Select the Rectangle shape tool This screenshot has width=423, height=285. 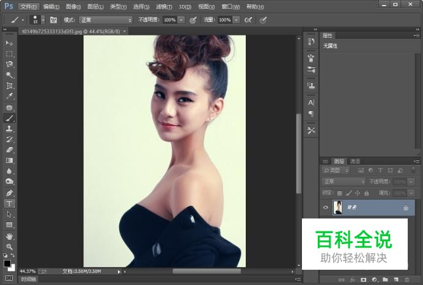[x=9, y=225]
